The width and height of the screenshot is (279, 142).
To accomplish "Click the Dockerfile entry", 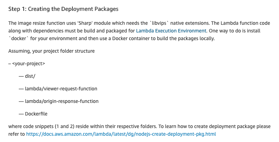I will 36,114.
